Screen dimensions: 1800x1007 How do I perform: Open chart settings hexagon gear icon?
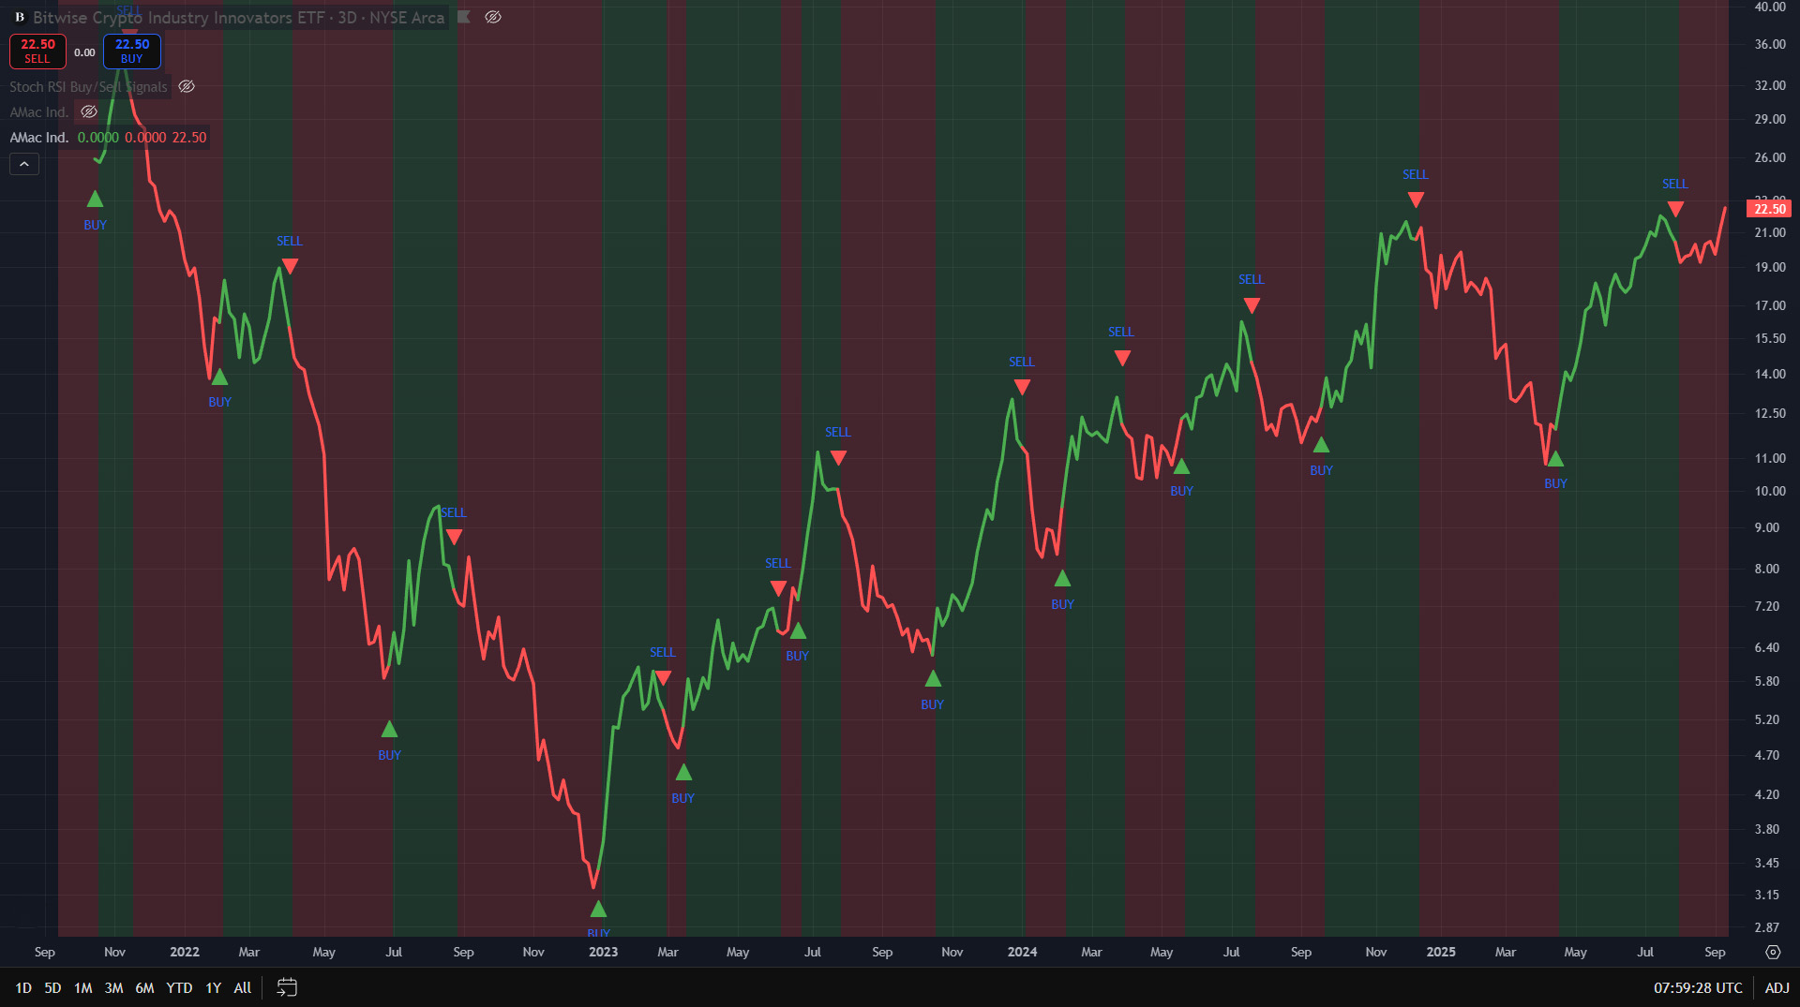click(1773, 952)
